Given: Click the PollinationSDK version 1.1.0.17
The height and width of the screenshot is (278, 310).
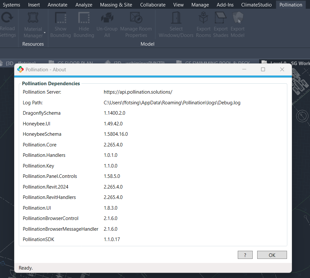Looking at the screenshot, I should tap(112, 239).
